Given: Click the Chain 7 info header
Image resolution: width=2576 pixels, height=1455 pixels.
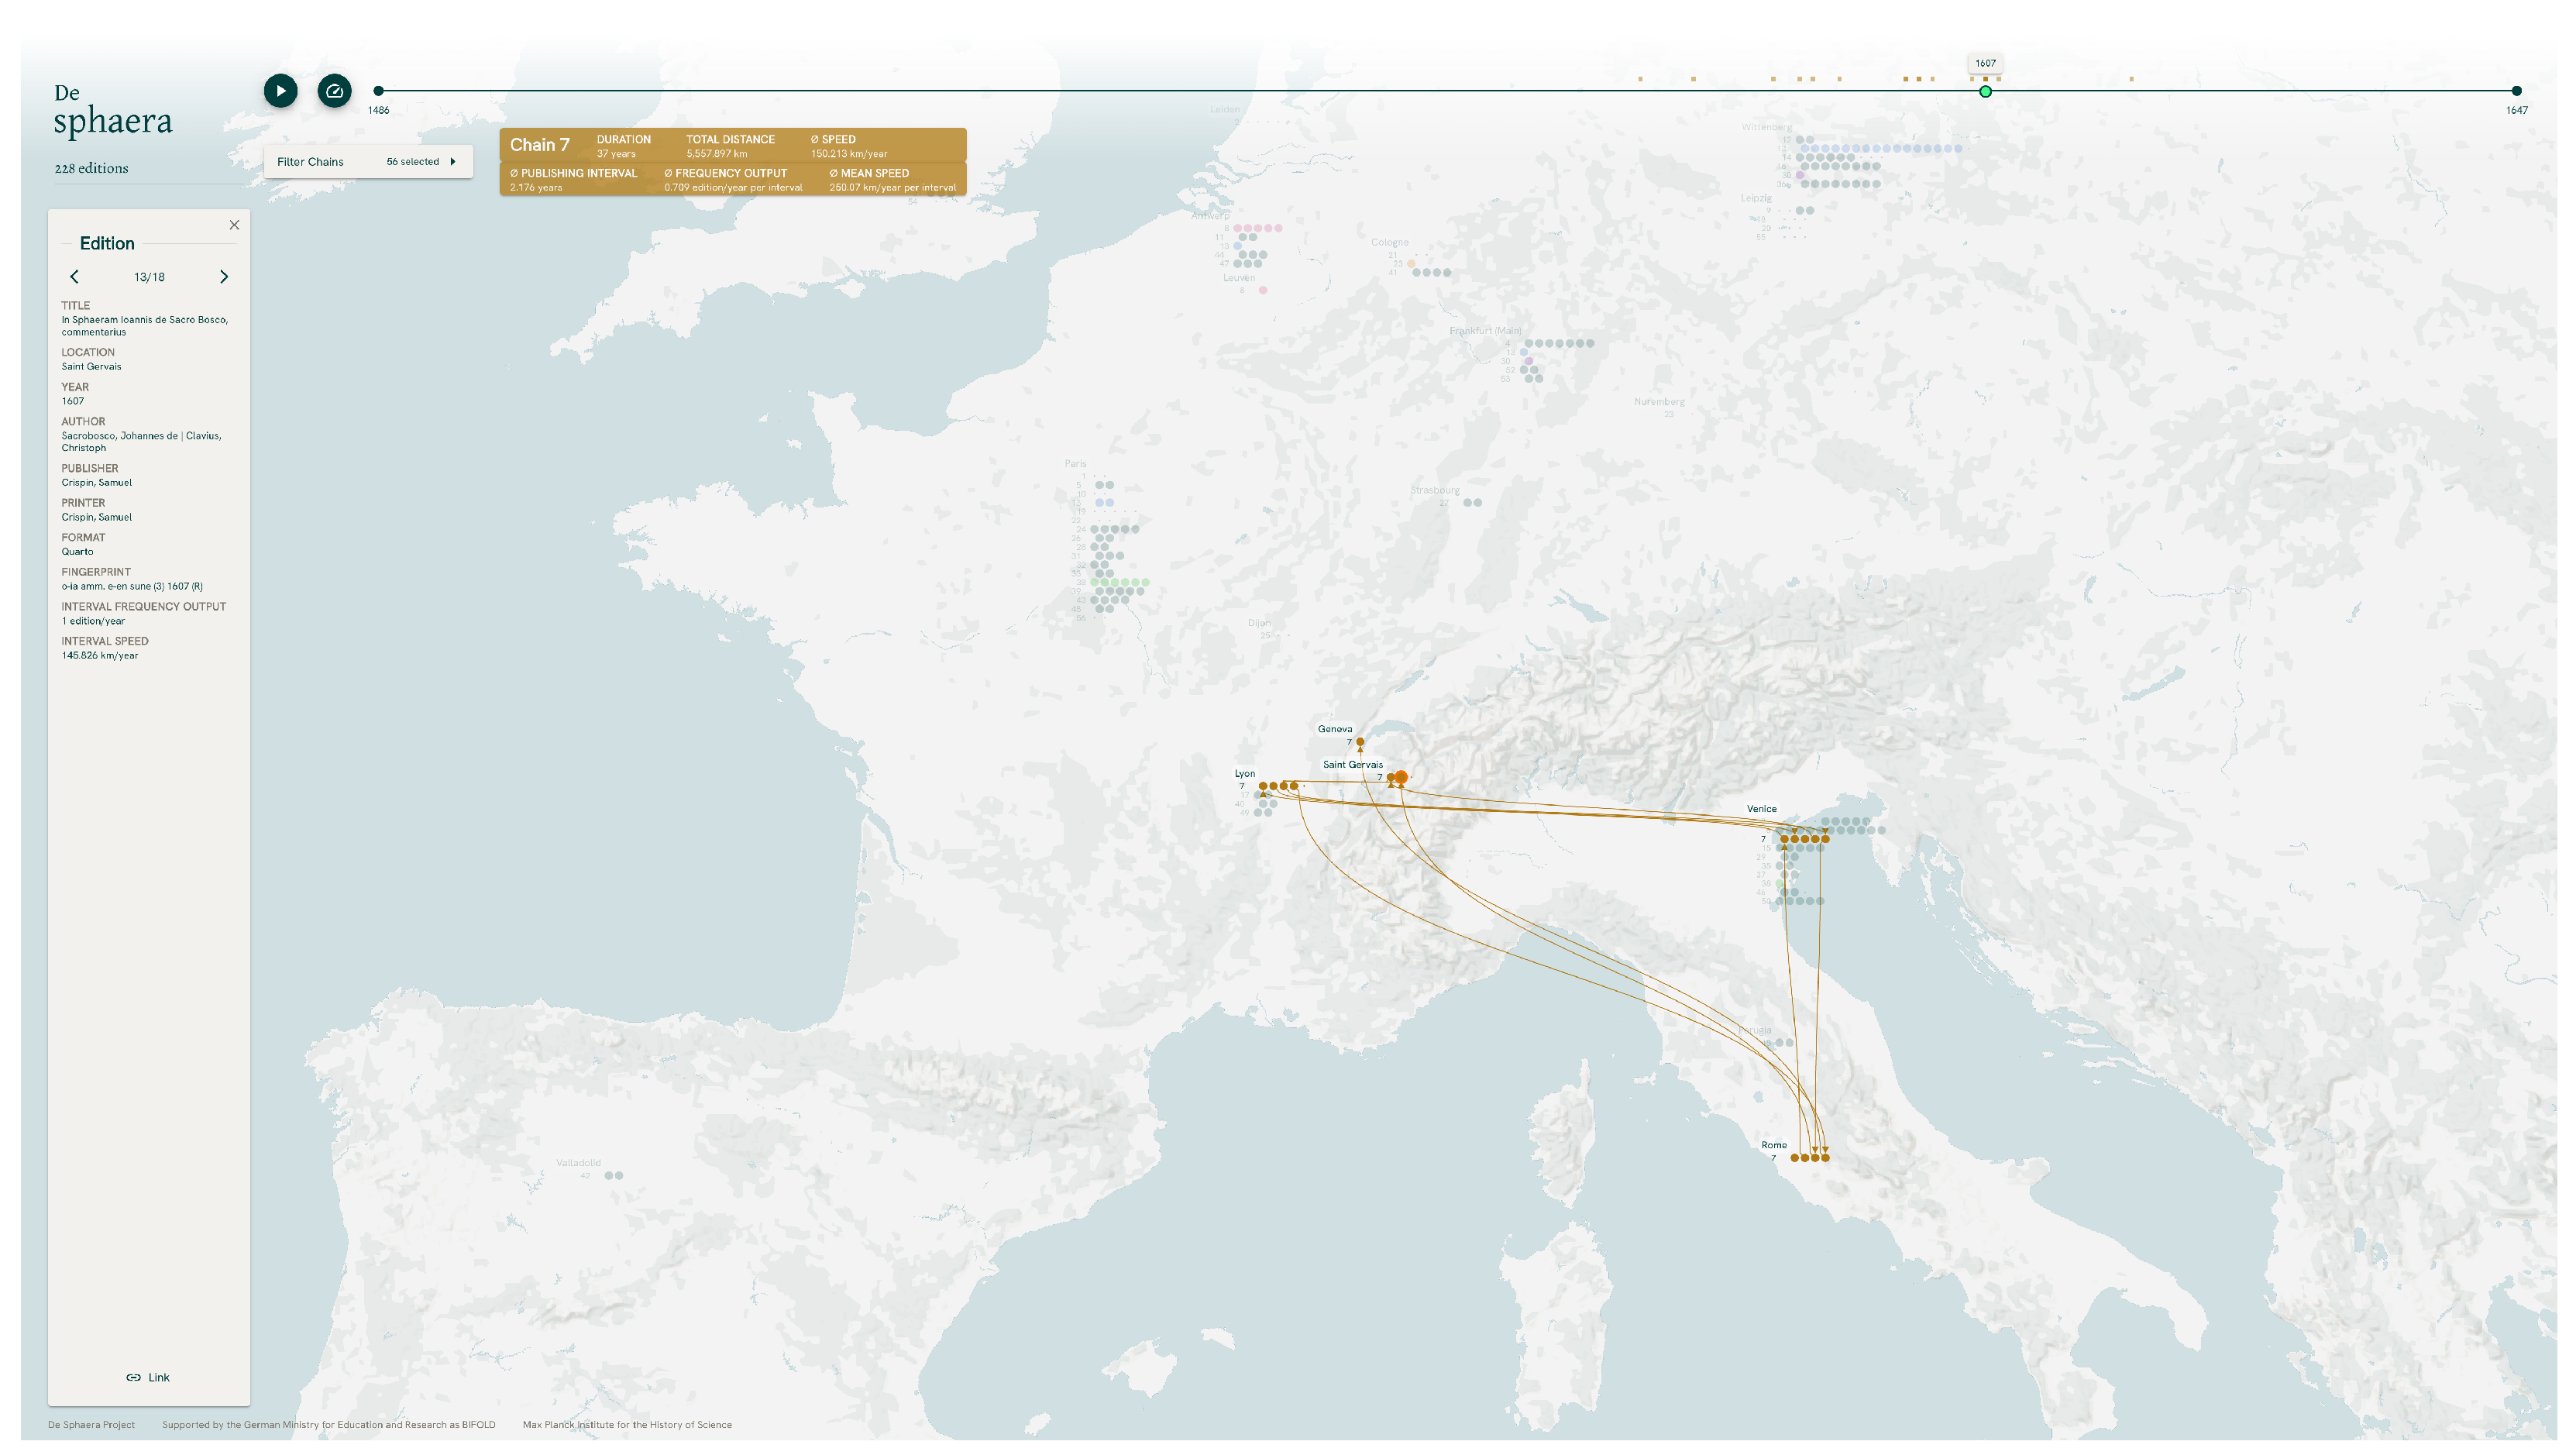Looking at the screenshot, I should 540,145.
